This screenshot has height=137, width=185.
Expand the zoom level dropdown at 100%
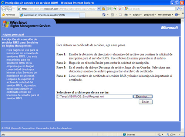(x=179, y=134)
